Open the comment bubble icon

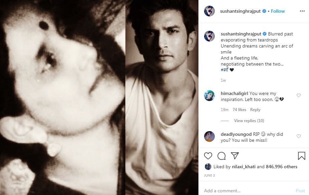pos(221,156)
